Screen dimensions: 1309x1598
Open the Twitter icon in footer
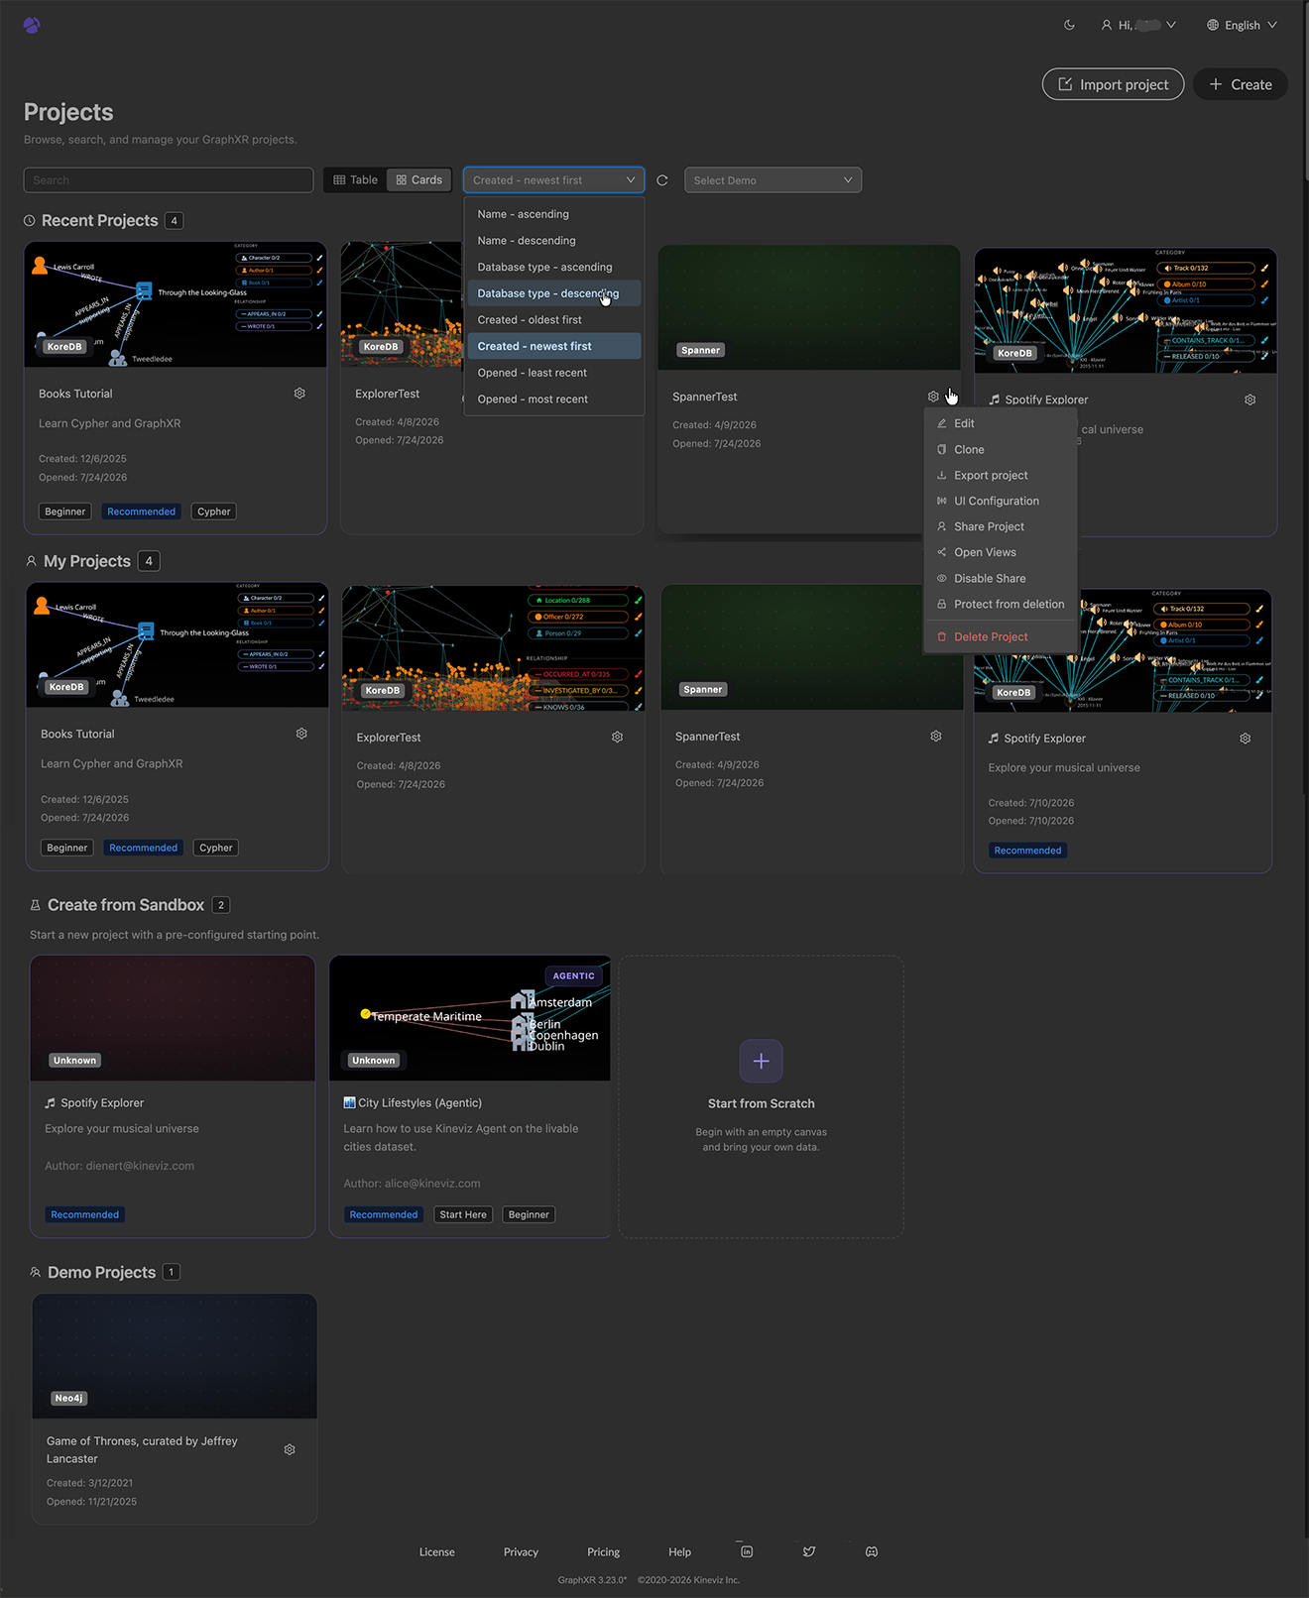tap(809, 1551)
